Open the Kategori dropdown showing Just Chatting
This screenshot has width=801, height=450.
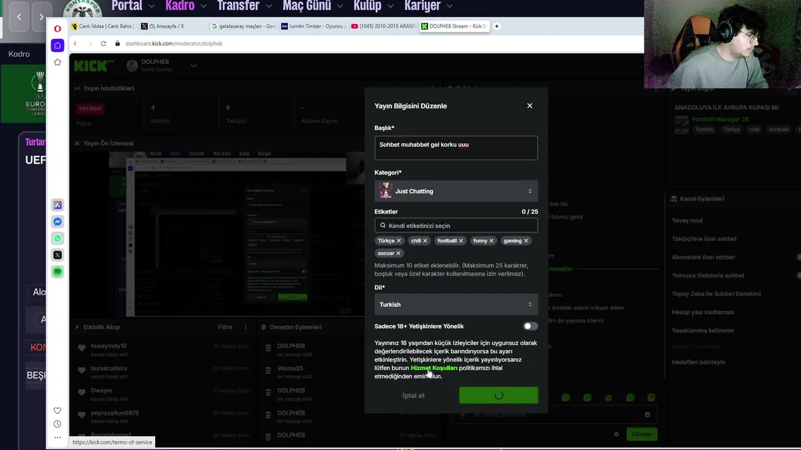pos(456,191)
